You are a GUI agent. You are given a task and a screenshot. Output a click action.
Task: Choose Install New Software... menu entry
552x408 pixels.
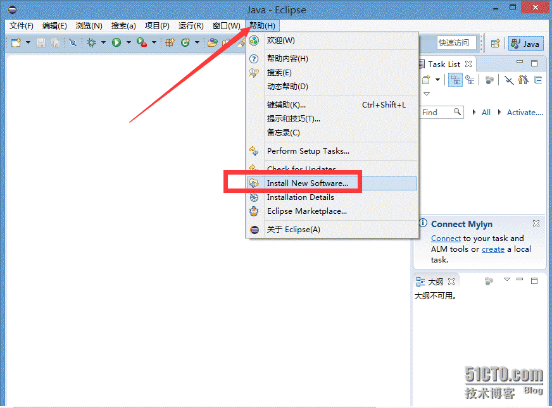coord(332,183)
